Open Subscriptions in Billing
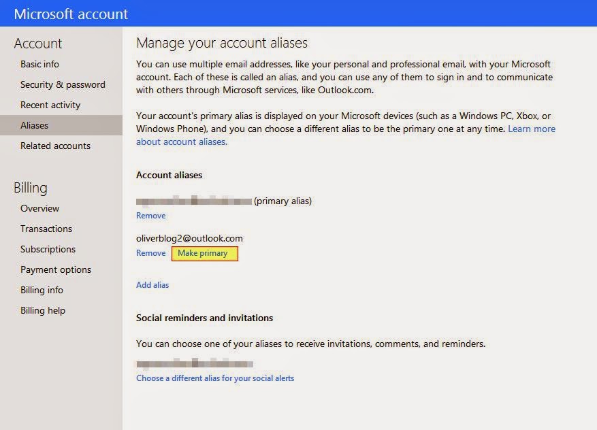Screen dimensions: 597x430 click(48, 249)
